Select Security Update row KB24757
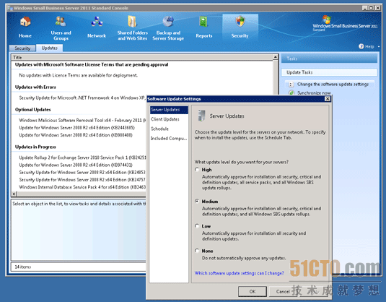Image resolution: width=386 pixels, height=302 pixels. coord(82,180)
